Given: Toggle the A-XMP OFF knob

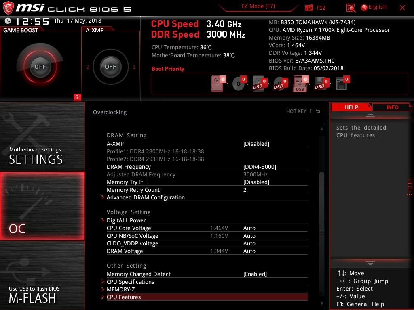Looking at the screenshot, I should click(110, 67).
